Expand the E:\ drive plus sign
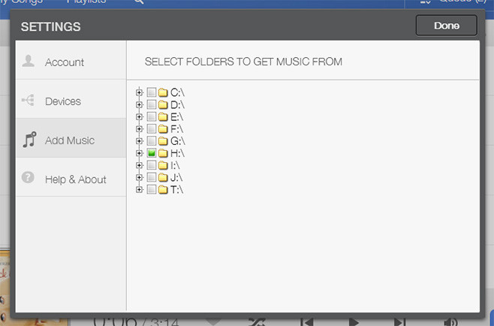Image resolution: width=494 pixels, height=326 pixels. [139, 116]
